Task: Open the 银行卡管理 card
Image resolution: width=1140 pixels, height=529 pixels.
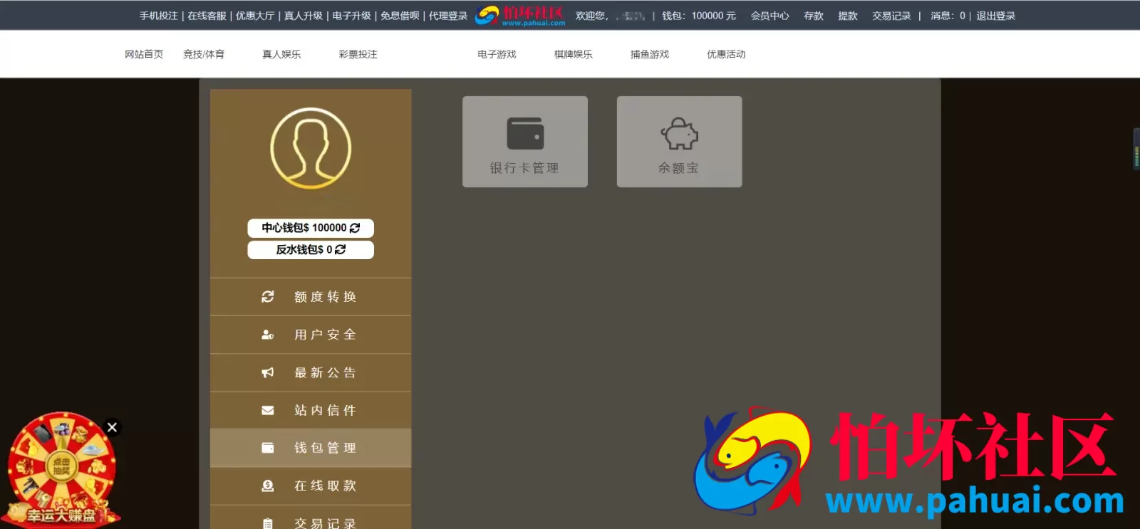Action: point(525,142)
